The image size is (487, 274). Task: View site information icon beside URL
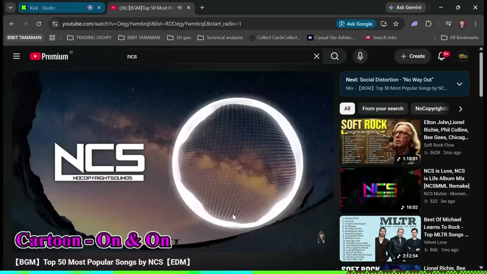[x=55, y=24]
